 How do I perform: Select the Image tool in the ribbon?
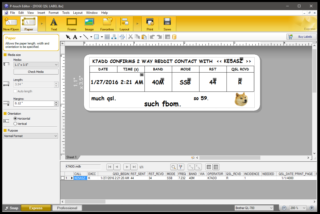pos(89,24)
